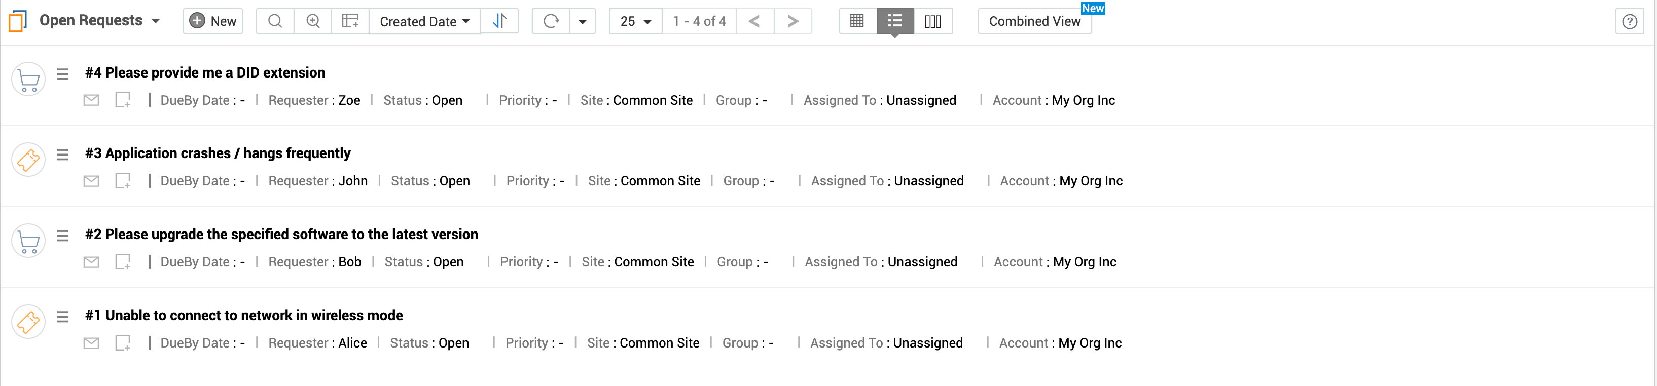Go to next page arrow
The width and height of the screenshot is (1657, 386).
point(793,21)
